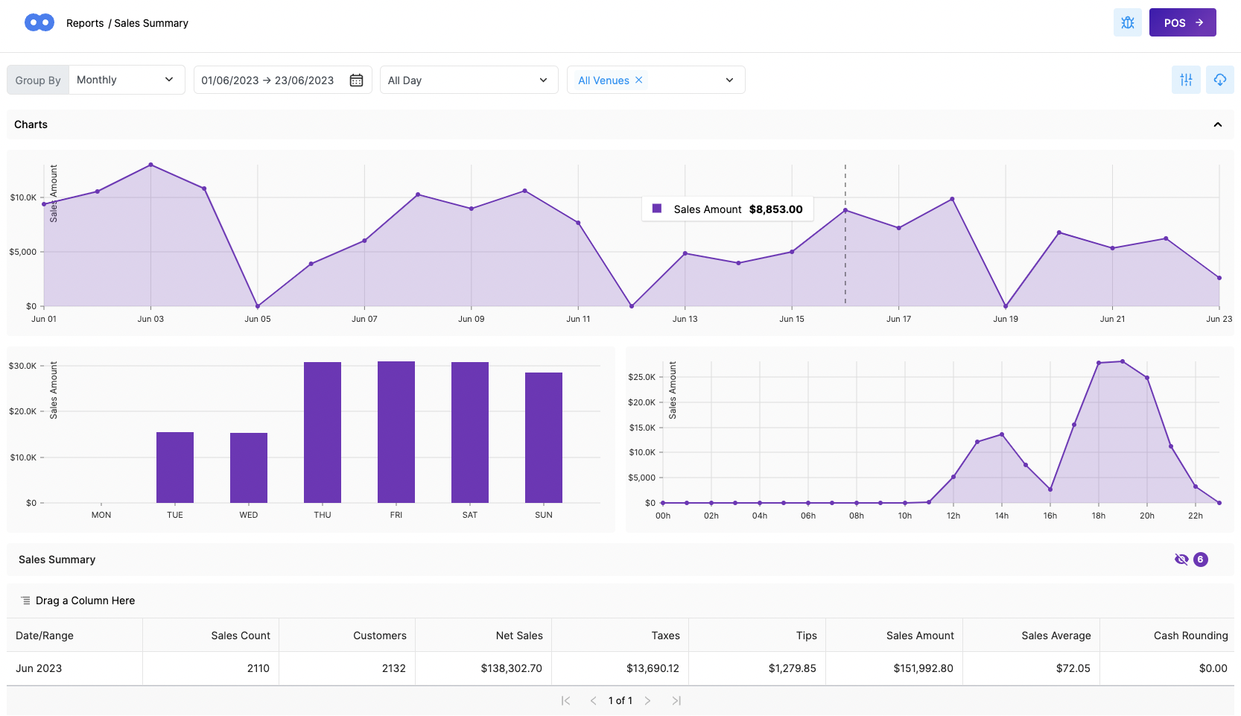Collapse the Charts section
The height and width of the screenshot is (716, 1241).
click(1218, 124)
